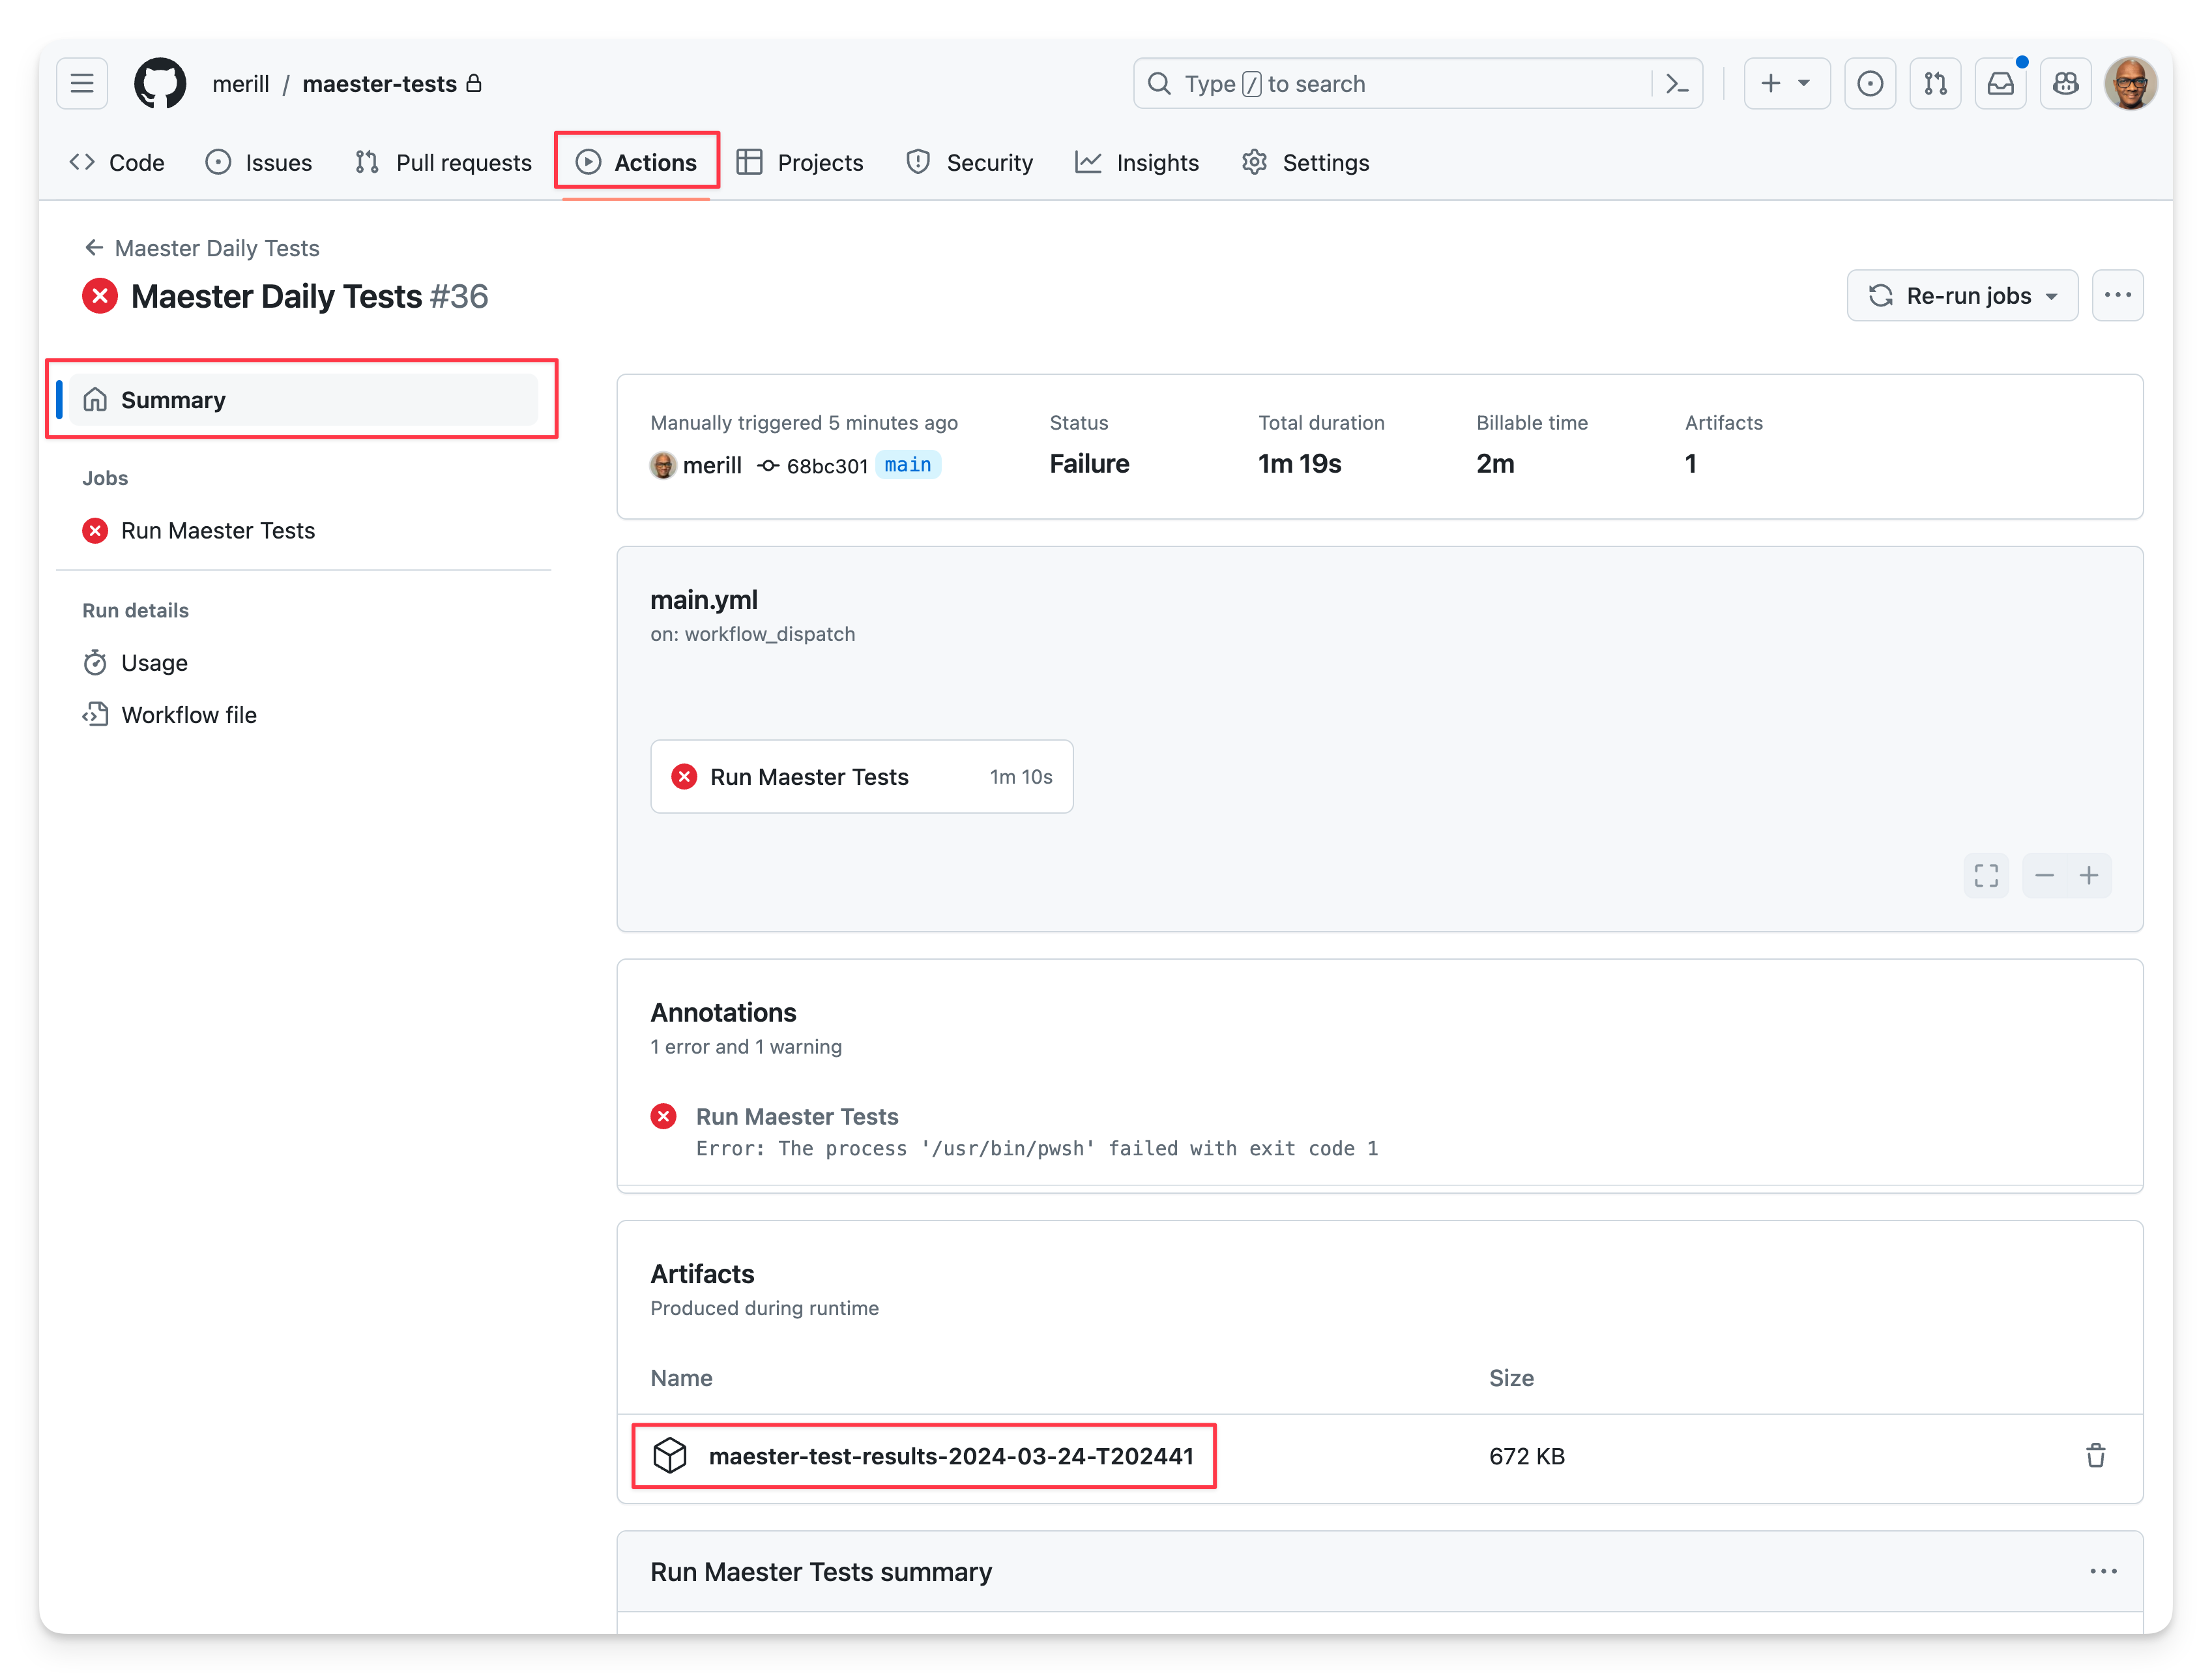Click the GitHub notifications bell icon
This screenshot has width=2212, height=1673.
coord(2003,84)
